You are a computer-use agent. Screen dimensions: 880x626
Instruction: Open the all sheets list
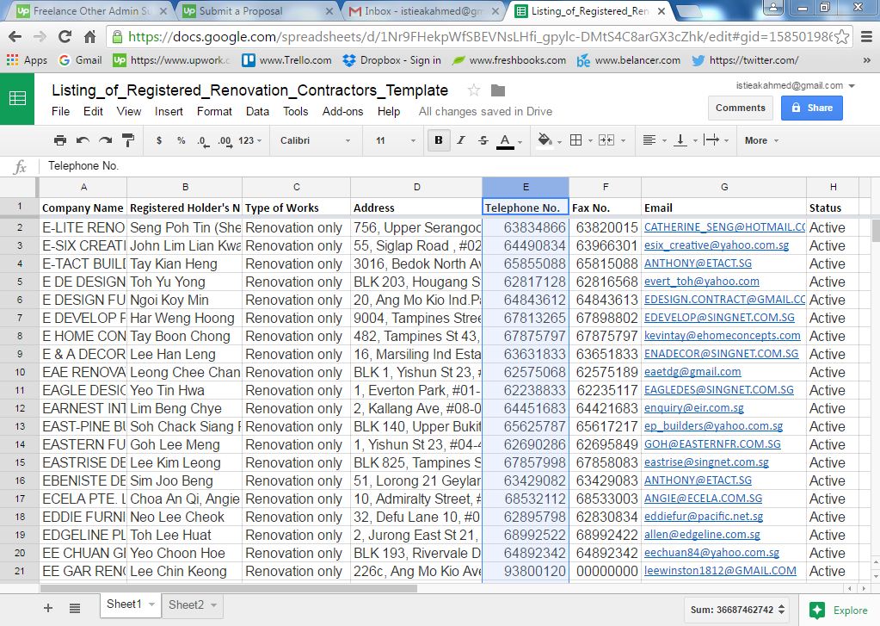point(75,607)
